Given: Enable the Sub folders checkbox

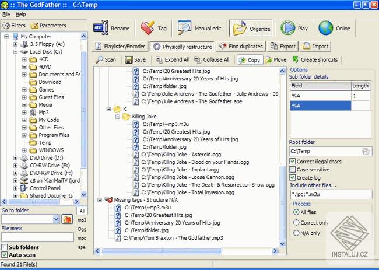Looking at the screenshot, I should pyautogui.click(x=4, y=247).
